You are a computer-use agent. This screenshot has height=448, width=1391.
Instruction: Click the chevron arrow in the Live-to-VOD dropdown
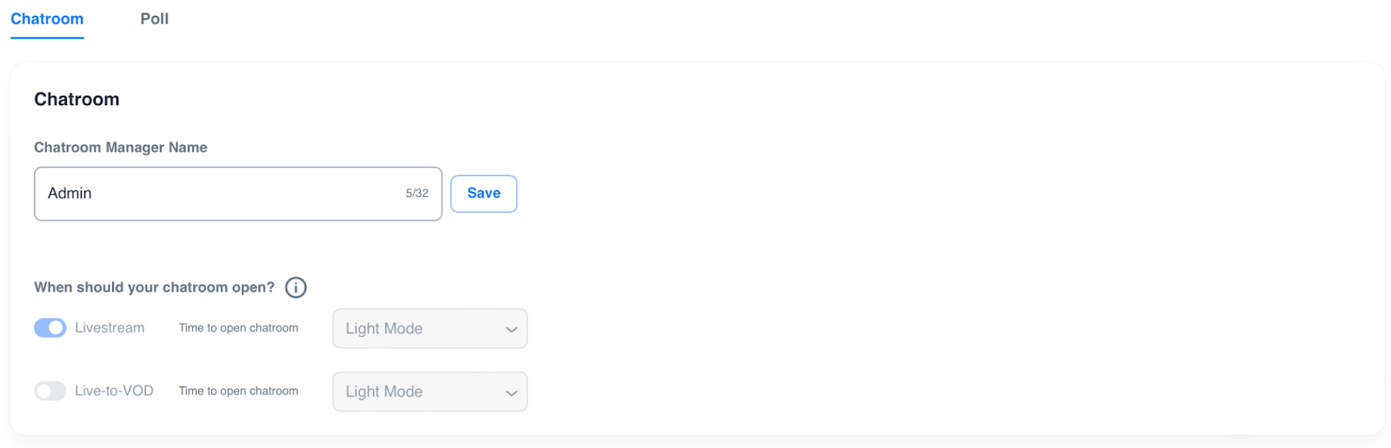click(x=511, y=393)
